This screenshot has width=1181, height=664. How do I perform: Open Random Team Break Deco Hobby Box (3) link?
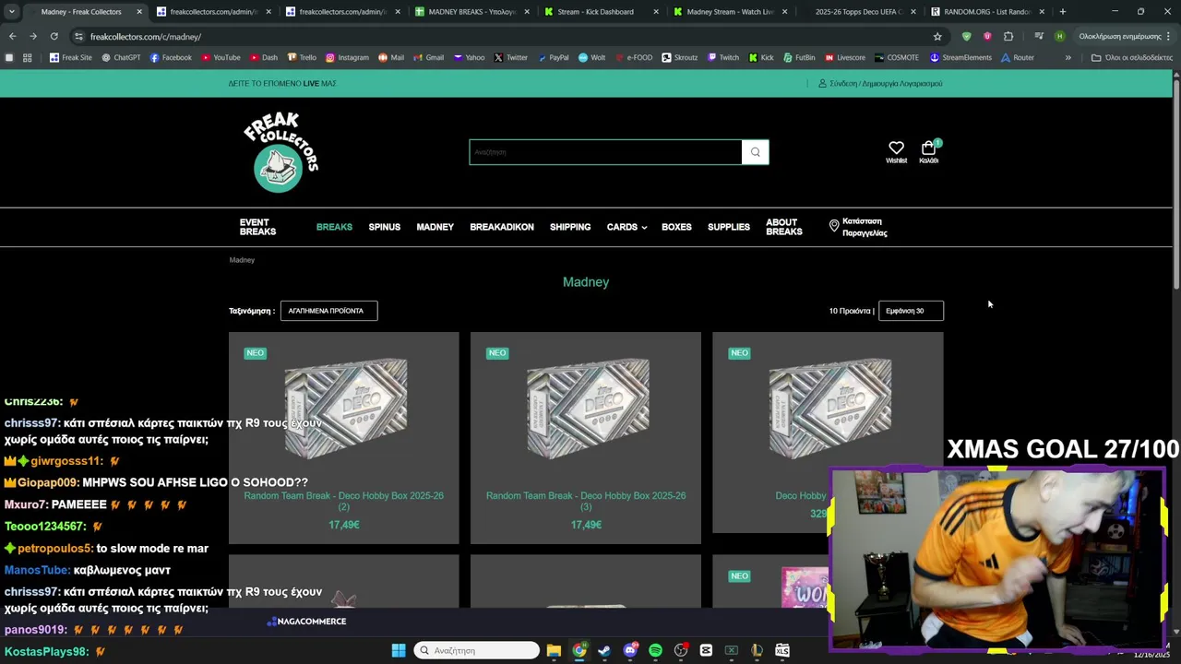586,501
